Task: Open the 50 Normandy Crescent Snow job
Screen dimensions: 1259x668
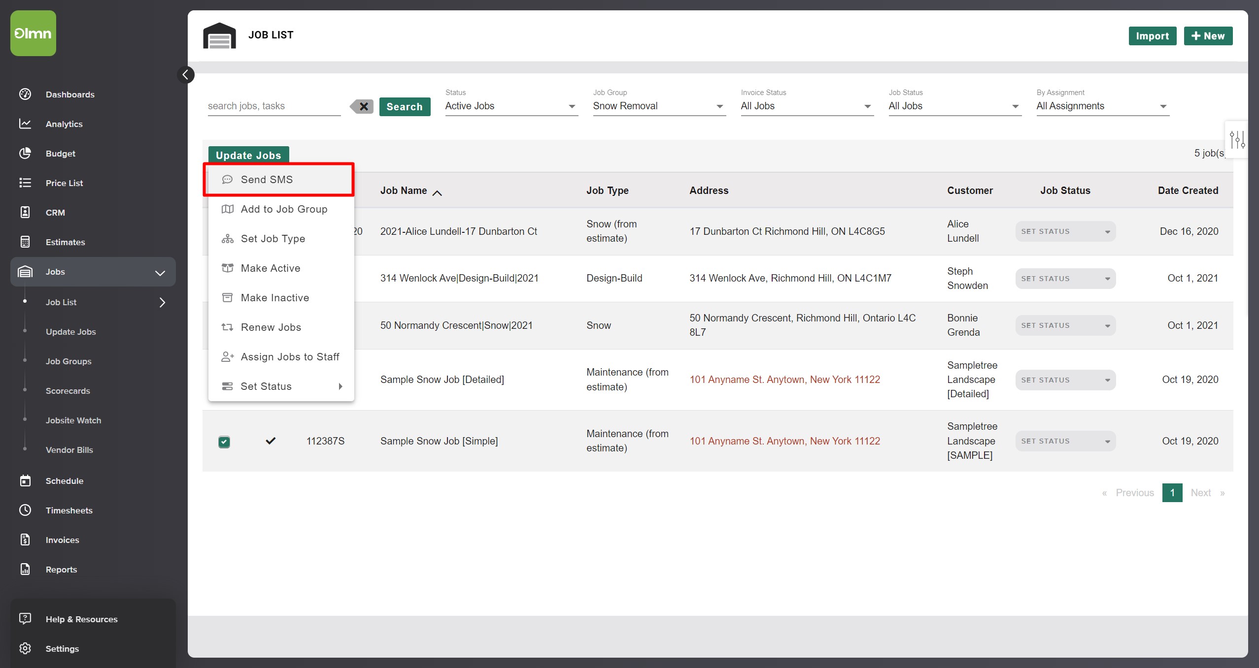Action: [456, 325]
